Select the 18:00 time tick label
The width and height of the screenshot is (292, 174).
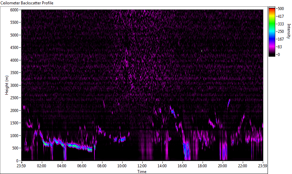tap(203, 166)
